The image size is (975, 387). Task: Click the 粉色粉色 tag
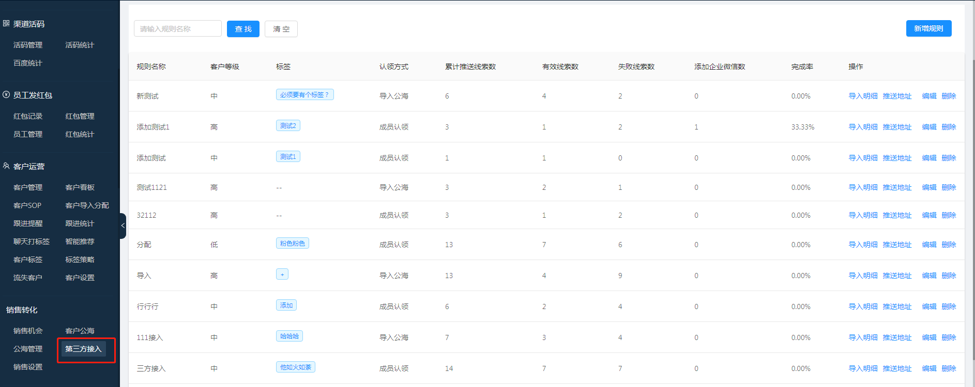click(x=292, y=244)
